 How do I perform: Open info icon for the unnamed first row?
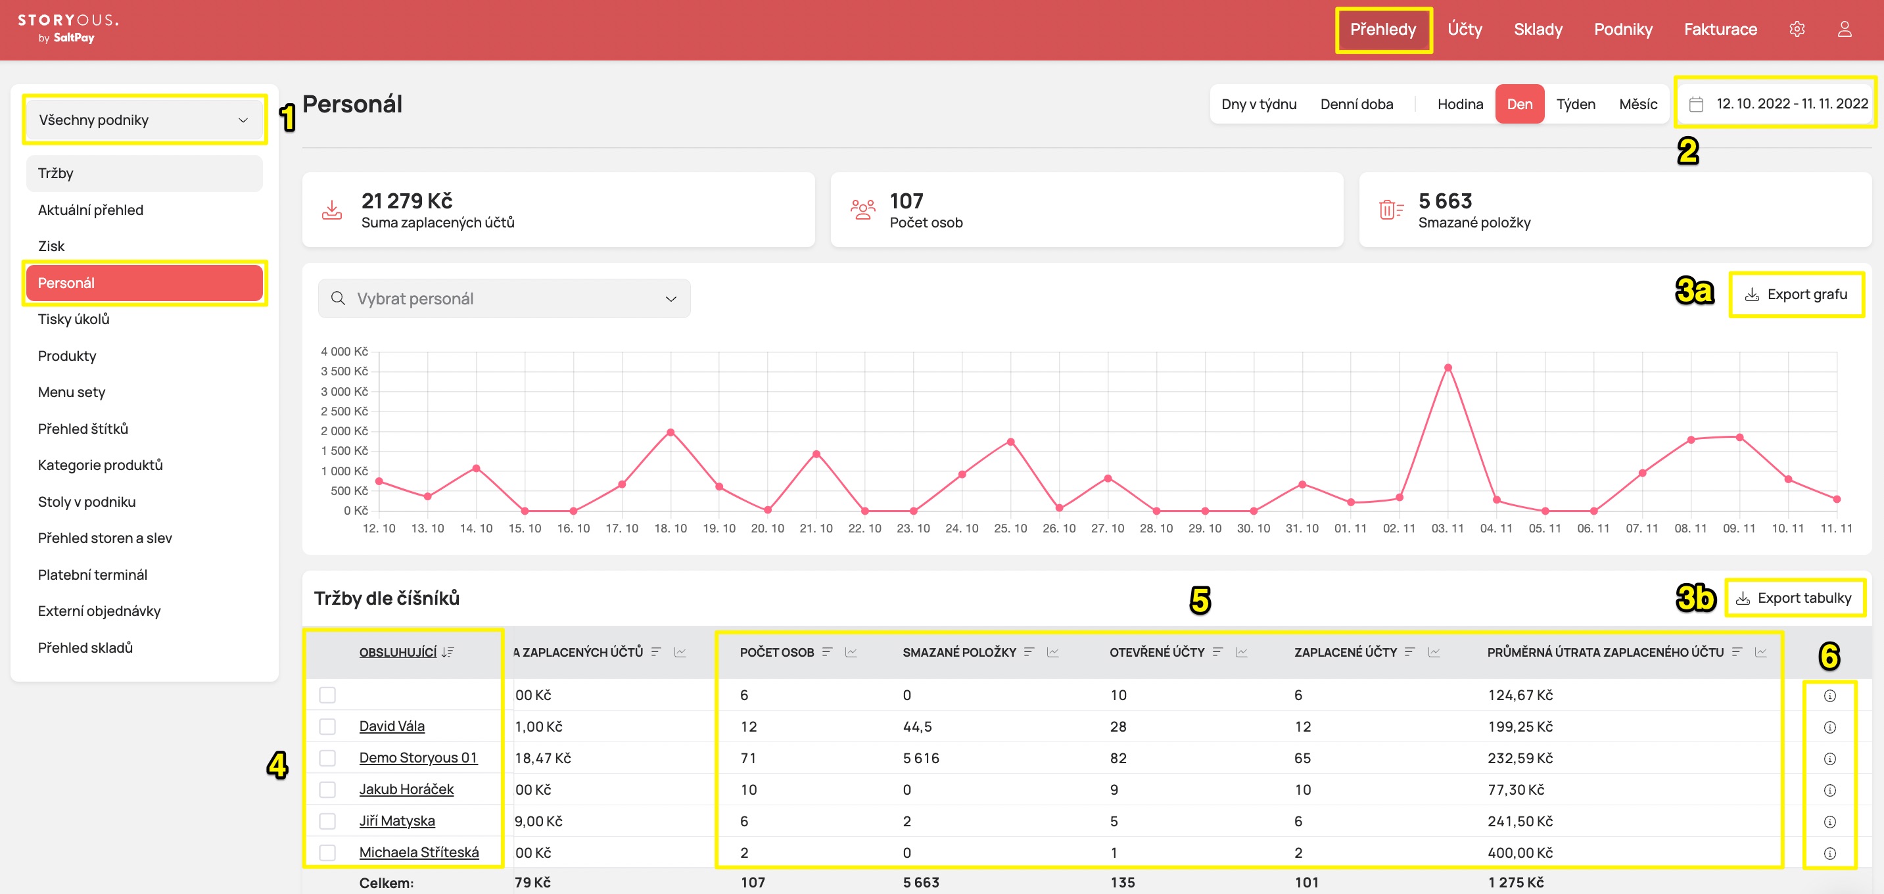[x=1829, y=695]
